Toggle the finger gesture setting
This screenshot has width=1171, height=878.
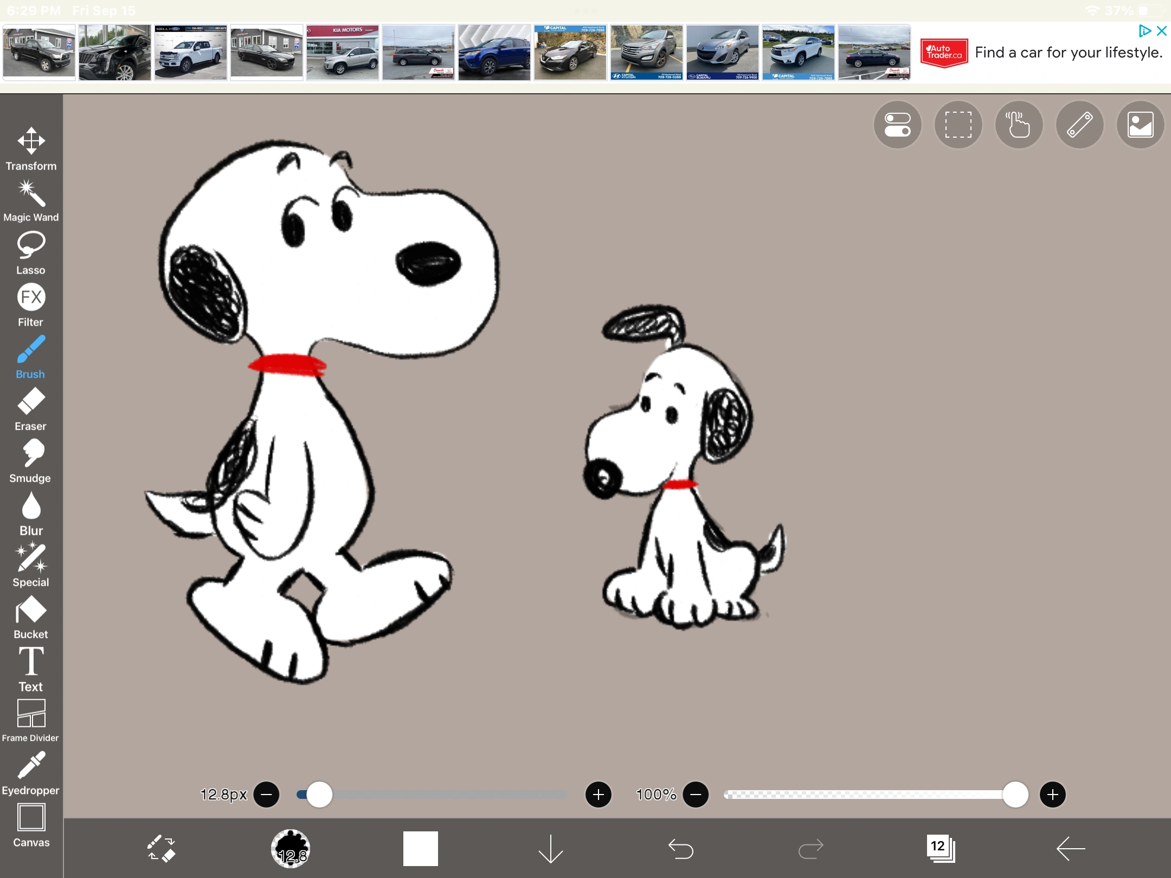pyautogui.click(x=1018, y=125)
